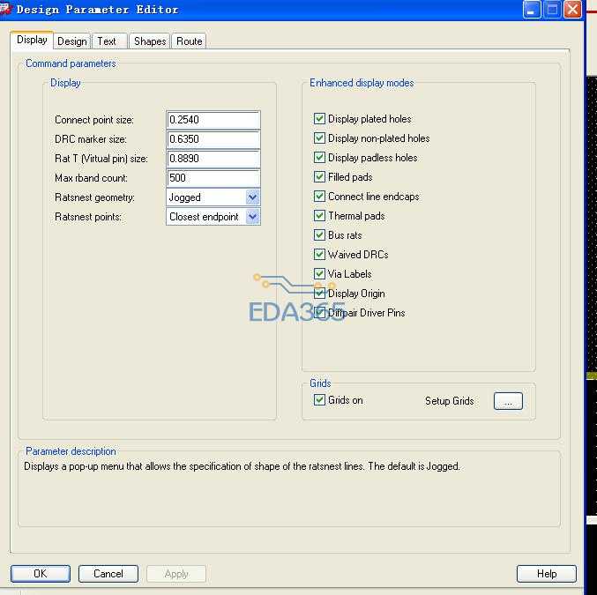Select the Display tab
Screen dimensions: 597x595
[x=32, y=40]
